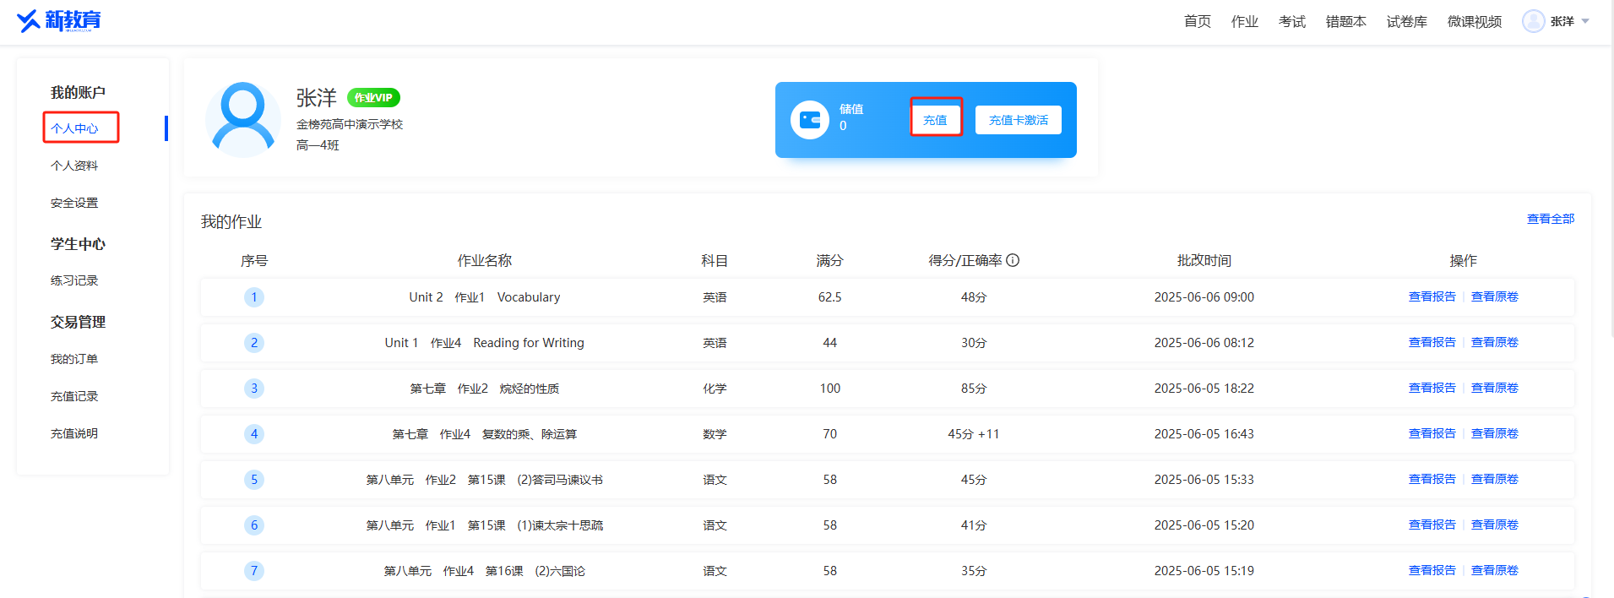
Task: View report for Reading for Writing
Action: 1432,342
